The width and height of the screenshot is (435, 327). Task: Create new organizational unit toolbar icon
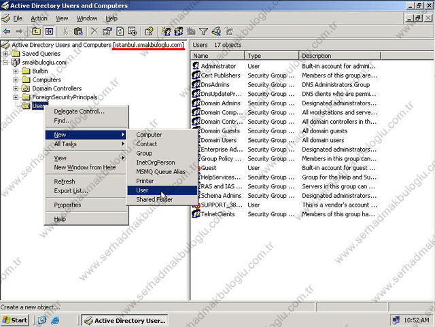pyautogui.click(x=191, y=31)
